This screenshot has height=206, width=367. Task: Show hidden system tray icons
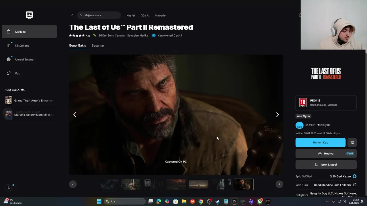327,201
